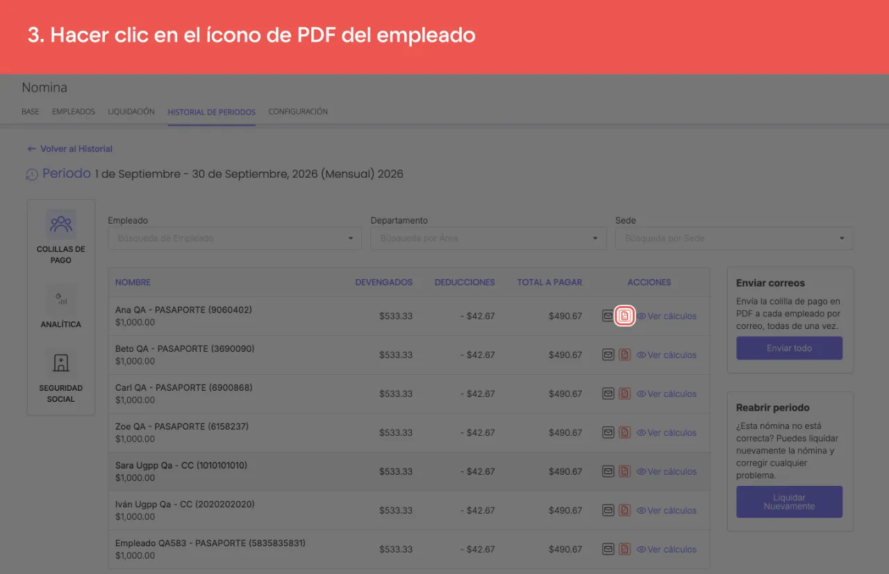View calculations for Carl QA
The width and height of the screenshot is (889, 574).
point(667,394)
